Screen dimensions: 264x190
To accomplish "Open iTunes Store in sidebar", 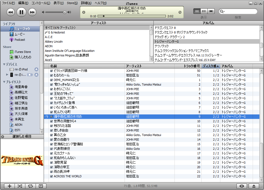I will (x=20, y=52).
